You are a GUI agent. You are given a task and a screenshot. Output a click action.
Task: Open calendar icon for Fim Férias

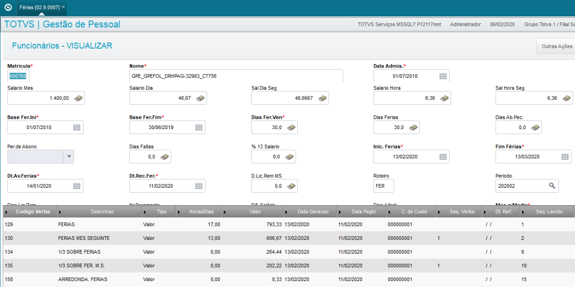pyautogui.click(x=565, y=156)
